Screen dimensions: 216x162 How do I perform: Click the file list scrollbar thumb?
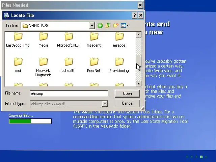(x=138, y=61)
